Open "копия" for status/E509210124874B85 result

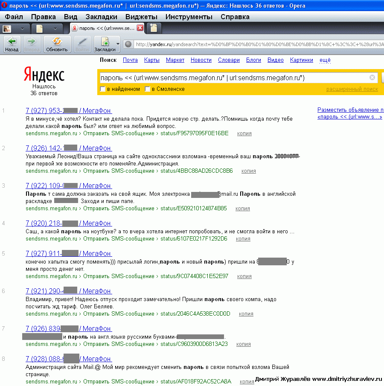243,209
